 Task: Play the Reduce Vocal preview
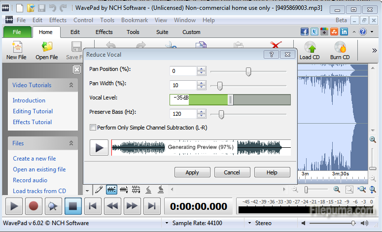pos(99,147)
